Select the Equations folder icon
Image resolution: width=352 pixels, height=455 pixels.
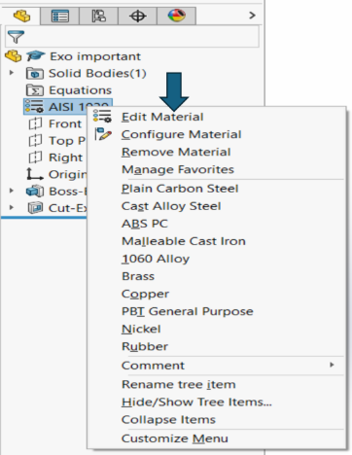pos(35,89)
